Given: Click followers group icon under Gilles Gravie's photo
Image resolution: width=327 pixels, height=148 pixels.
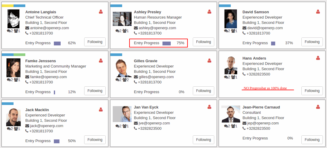Looking at the screenshot, I should (x=125, y=80).
